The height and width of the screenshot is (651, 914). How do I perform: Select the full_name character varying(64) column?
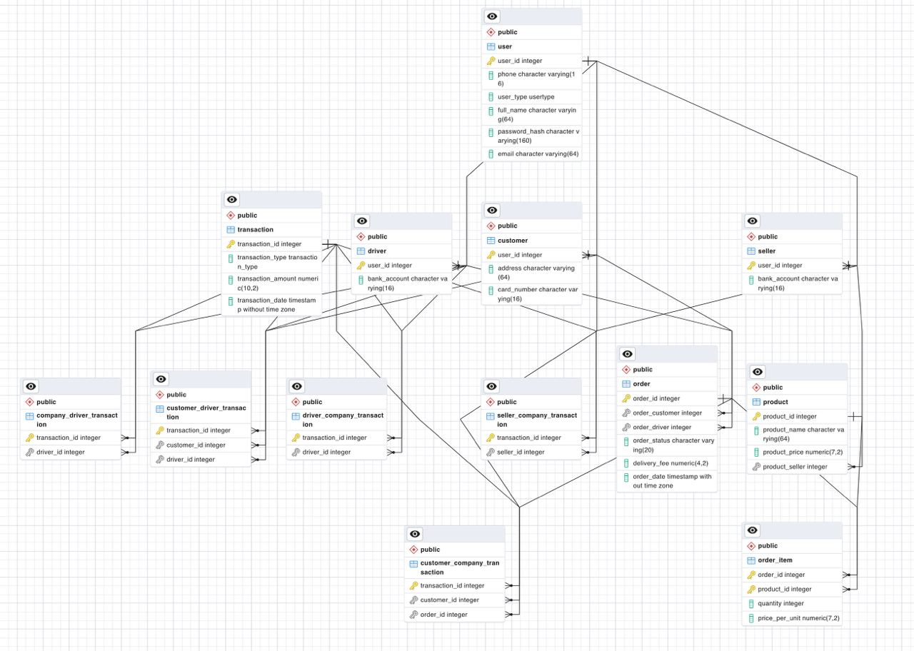click(532, 115)
